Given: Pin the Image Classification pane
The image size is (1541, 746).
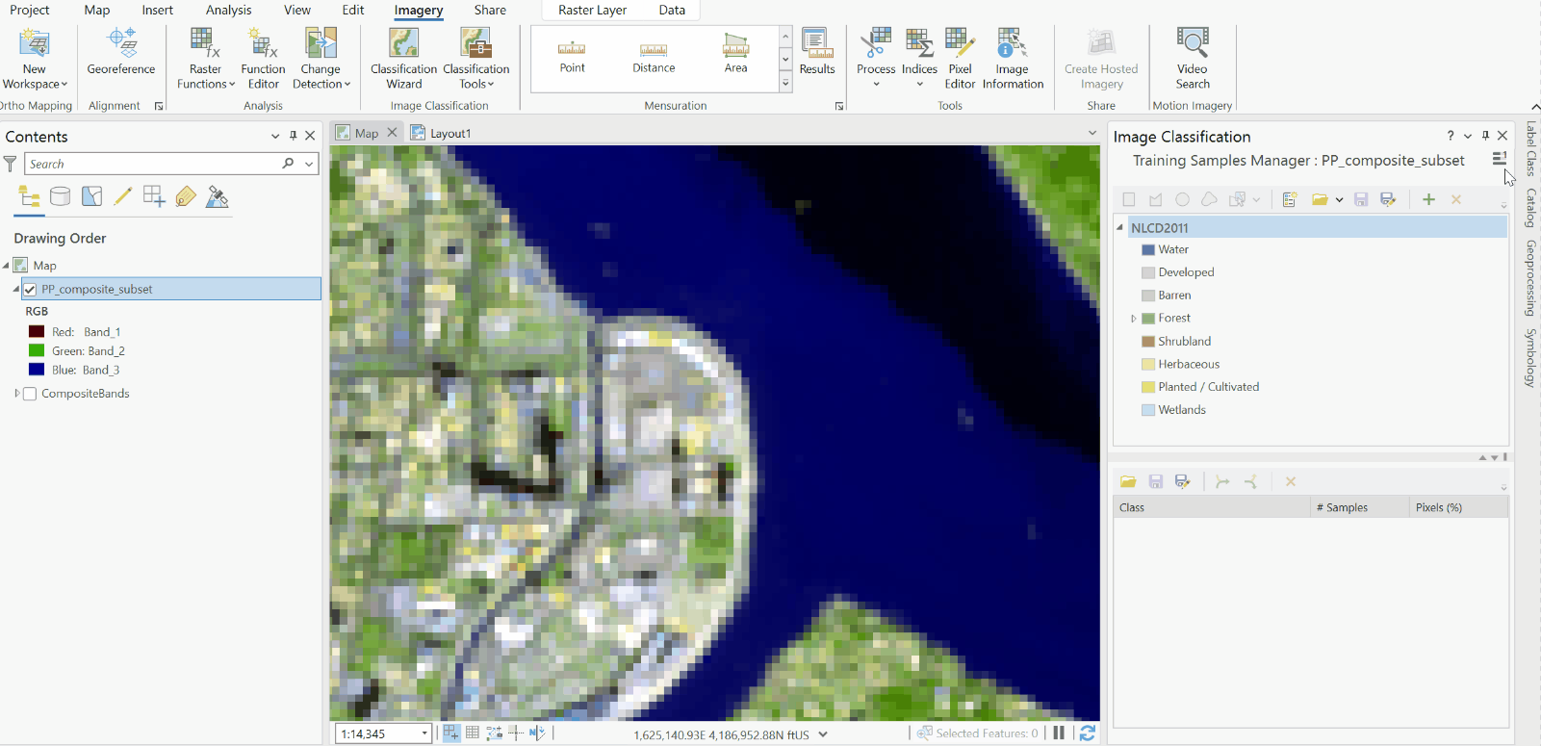Looking at the screenshot, I should 1485,136.
